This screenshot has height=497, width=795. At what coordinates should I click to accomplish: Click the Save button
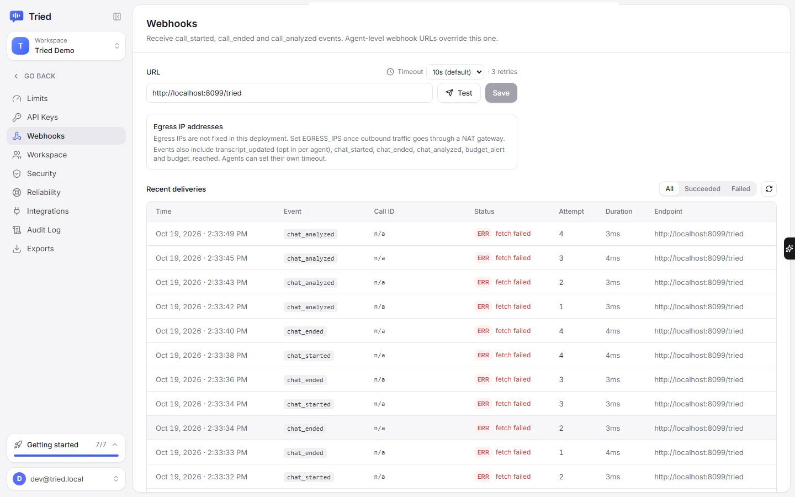(501, 93)
